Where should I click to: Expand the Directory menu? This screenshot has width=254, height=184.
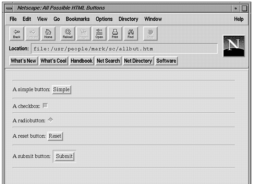[128, 19]
